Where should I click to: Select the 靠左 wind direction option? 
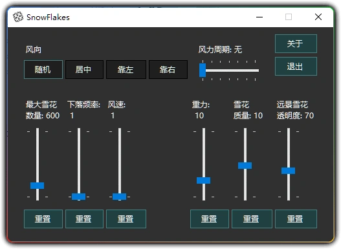pyautogui.click(x=126, y=70)
